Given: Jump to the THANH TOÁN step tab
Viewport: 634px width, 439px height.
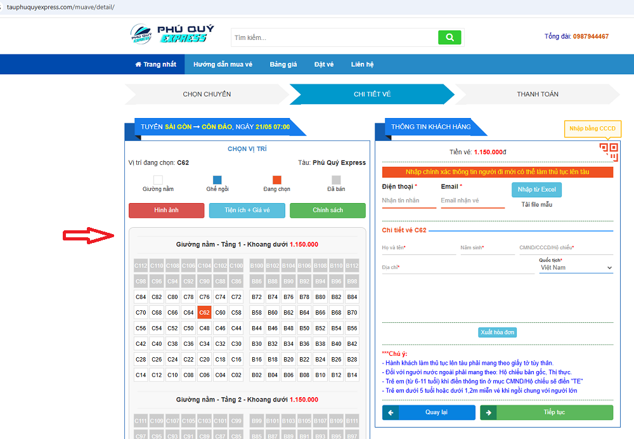Looking at the screenshot, I should (538, 95).
